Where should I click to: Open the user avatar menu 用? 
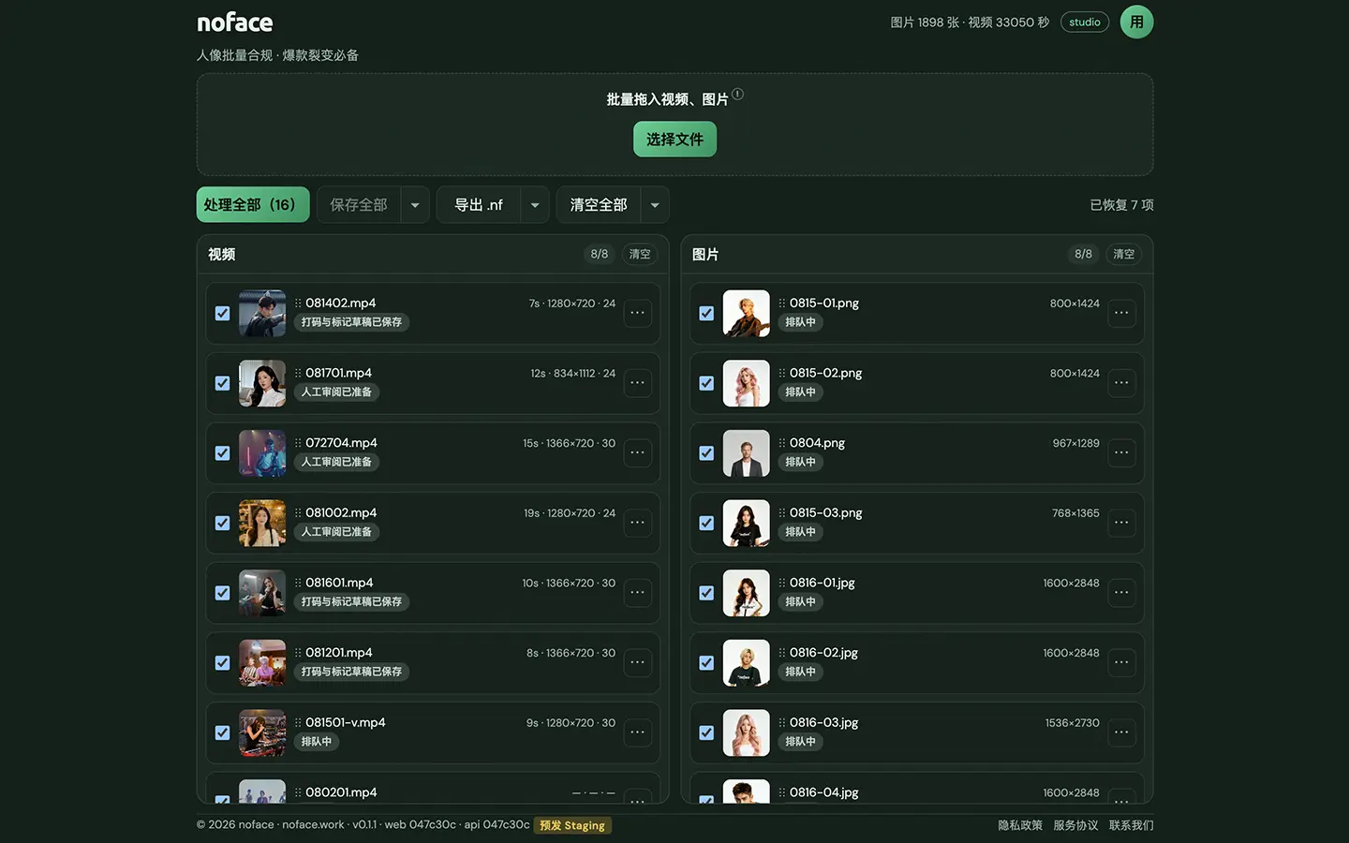coord(1136,22)
